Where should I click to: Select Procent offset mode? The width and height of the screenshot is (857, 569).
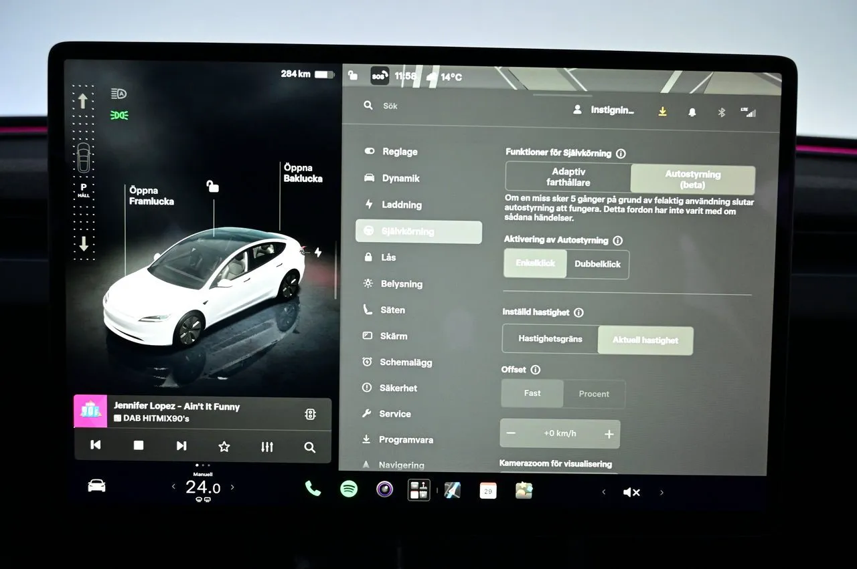click(x=594, y=394)
